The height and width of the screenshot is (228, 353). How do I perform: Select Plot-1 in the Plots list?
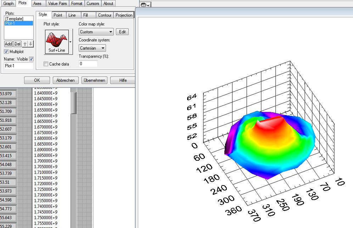pos(19,23)
